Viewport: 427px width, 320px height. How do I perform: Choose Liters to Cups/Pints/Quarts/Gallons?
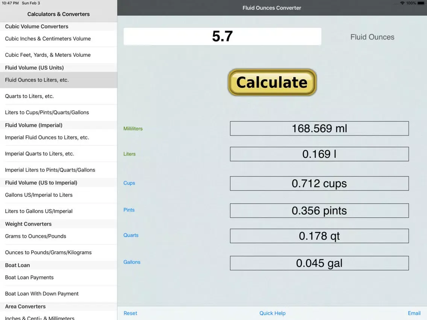59,112
